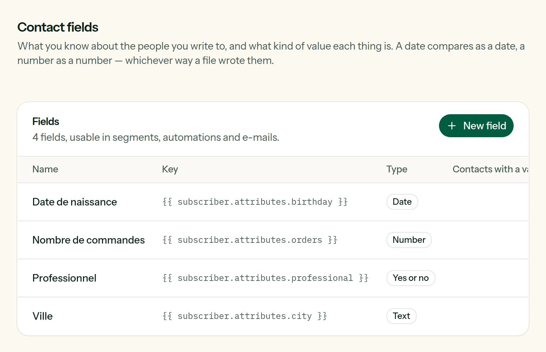Select the Professionnel field name
Viewport: 546px width, 352px height.
[x=64, y=278]
